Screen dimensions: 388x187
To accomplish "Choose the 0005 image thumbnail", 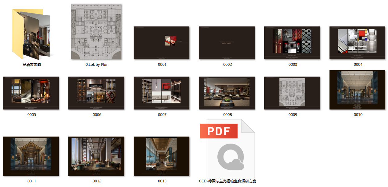I will tap(31, 93).
